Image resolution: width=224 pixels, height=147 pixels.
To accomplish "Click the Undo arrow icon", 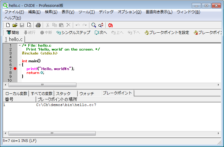I will 78,25.
